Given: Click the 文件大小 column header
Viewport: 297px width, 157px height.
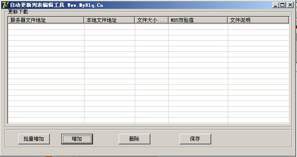Looking at the screenshot, I should pos(152,20).
